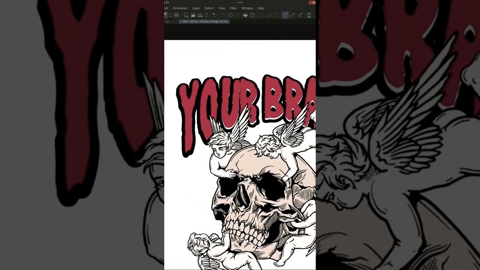Screen dimensions: 480x270
Task: Open Clip Studio launcher spiral icon
Action: (176, 15)
